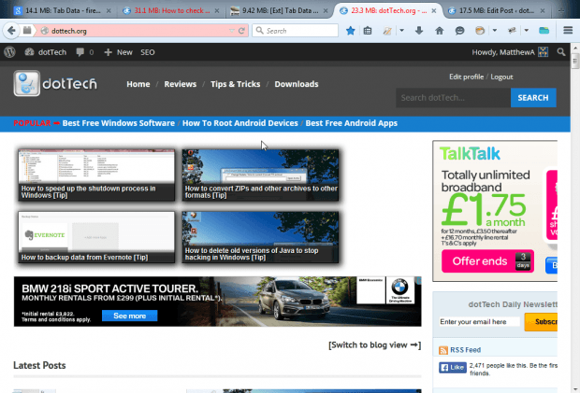Screen dimensions: 580x393
Task: Close the 'Tab Data - fire...' tab
Action: pyautogui.click(x=109, y=11)
